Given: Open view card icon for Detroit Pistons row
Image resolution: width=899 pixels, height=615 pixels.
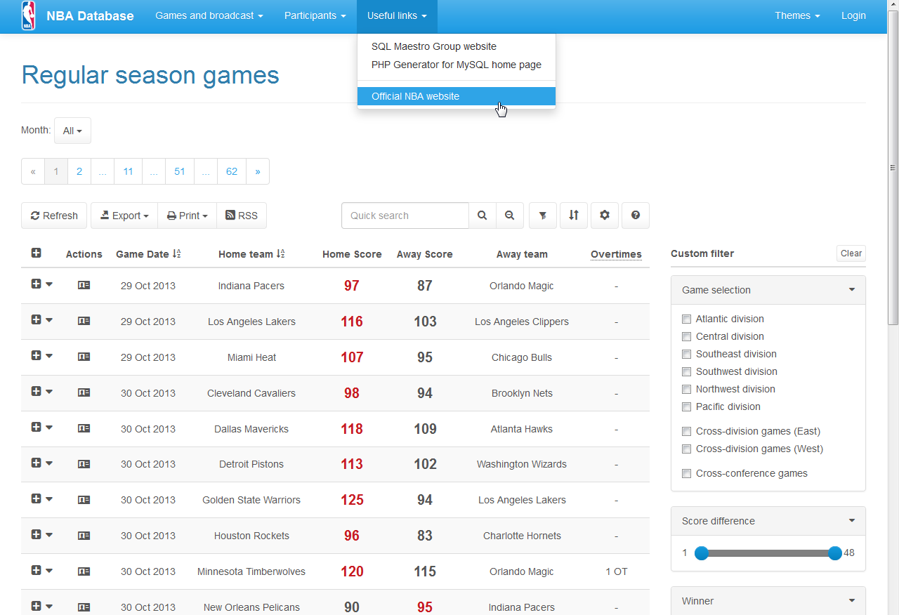Looking at the screenshot, I should tap(84, 464).
